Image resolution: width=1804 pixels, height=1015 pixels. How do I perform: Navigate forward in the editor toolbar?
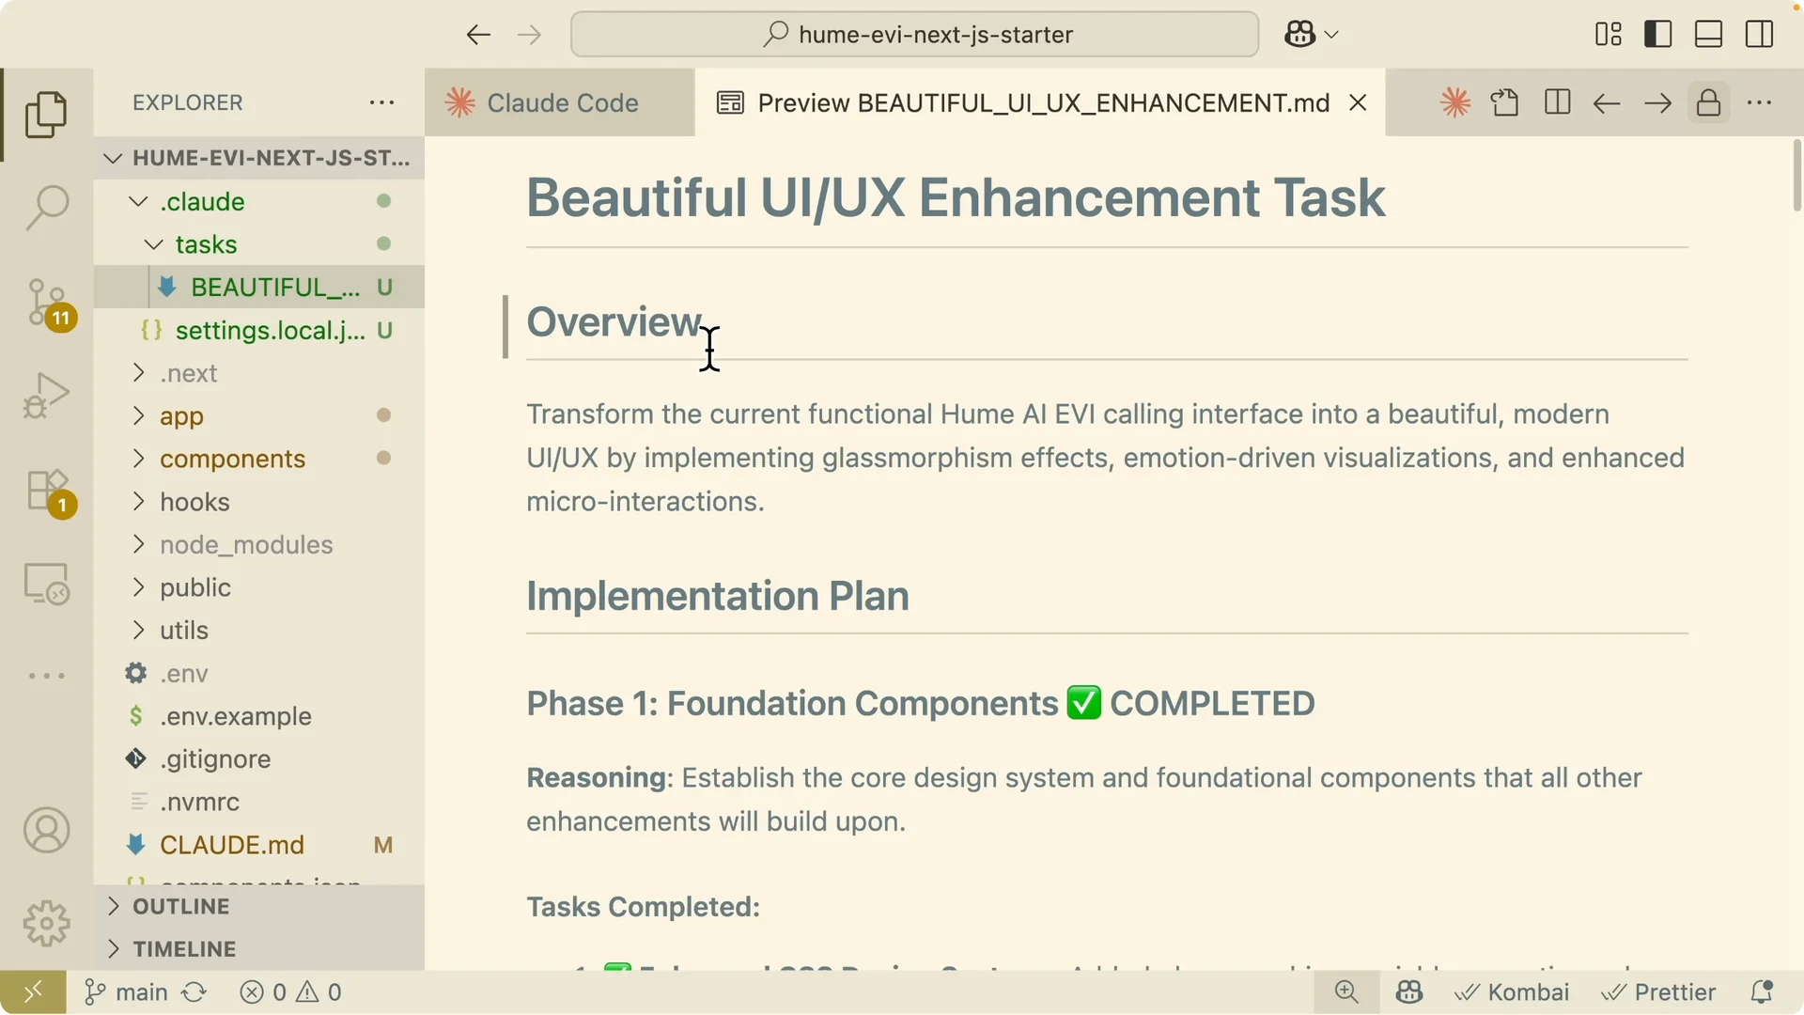click(1658, 102)
